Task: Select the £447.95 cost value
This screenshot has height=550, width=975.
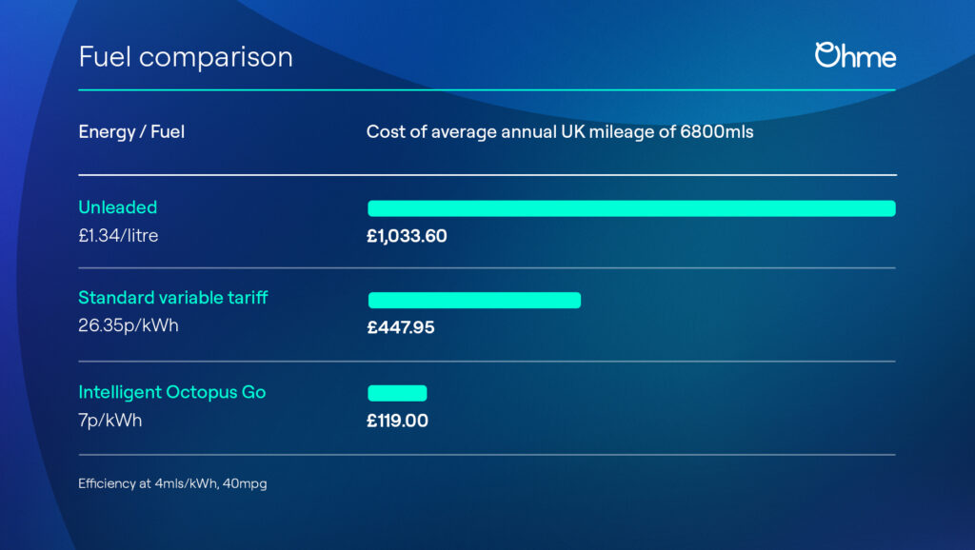Action: point(401,327)
